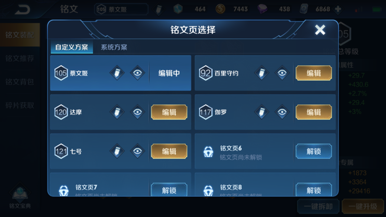Rename the 蔡文姬 rune page via pencil icon

point(117,73)
